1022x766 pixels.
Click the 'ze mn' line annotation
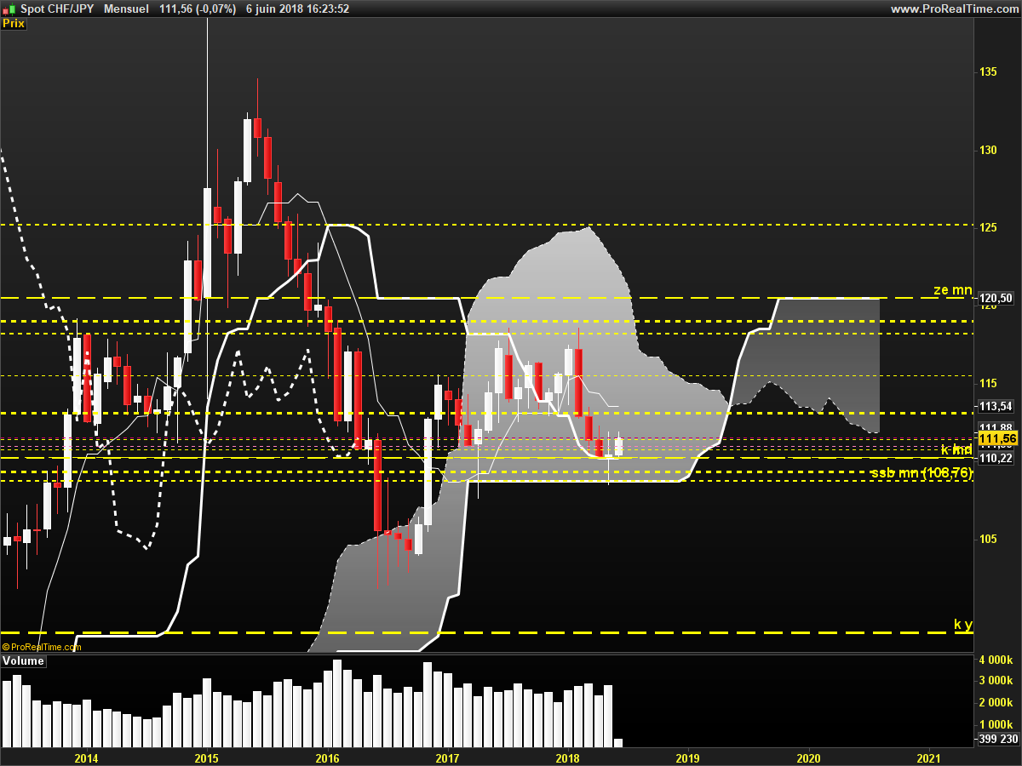(952, 290)
